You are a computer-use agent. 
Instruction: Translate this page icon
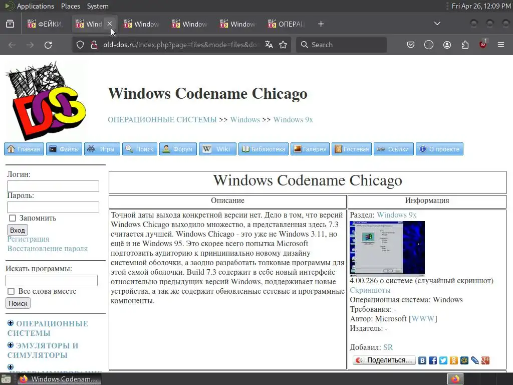[x=269, y=45]
